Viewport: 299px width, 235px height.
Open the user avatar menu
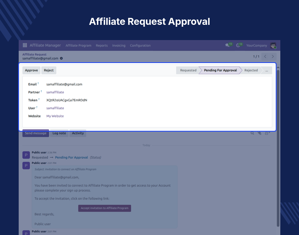(273, 45)
